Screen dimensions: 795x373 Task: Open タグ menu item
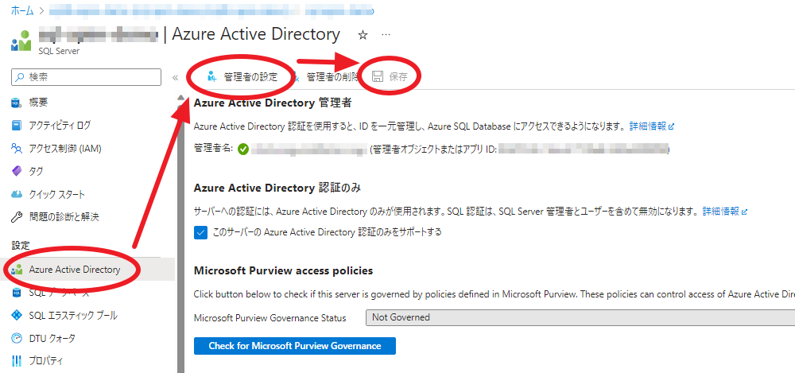point(36,172)
